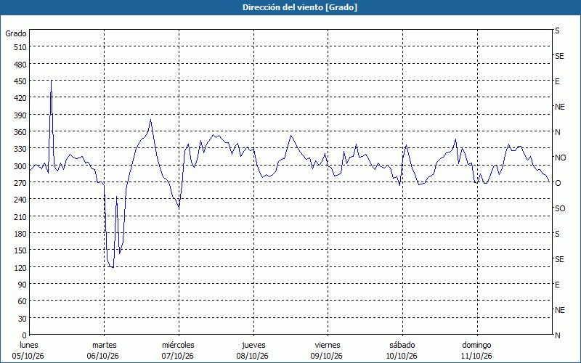
Task: Click the date 10/10/26
Action: [x=402, y=356]
